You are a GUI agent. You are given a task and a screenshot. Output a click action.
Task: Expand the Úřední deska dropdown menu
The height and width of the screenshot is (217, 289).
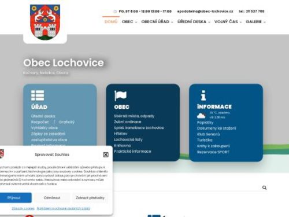pyautogui.click(x=194, y=22)
